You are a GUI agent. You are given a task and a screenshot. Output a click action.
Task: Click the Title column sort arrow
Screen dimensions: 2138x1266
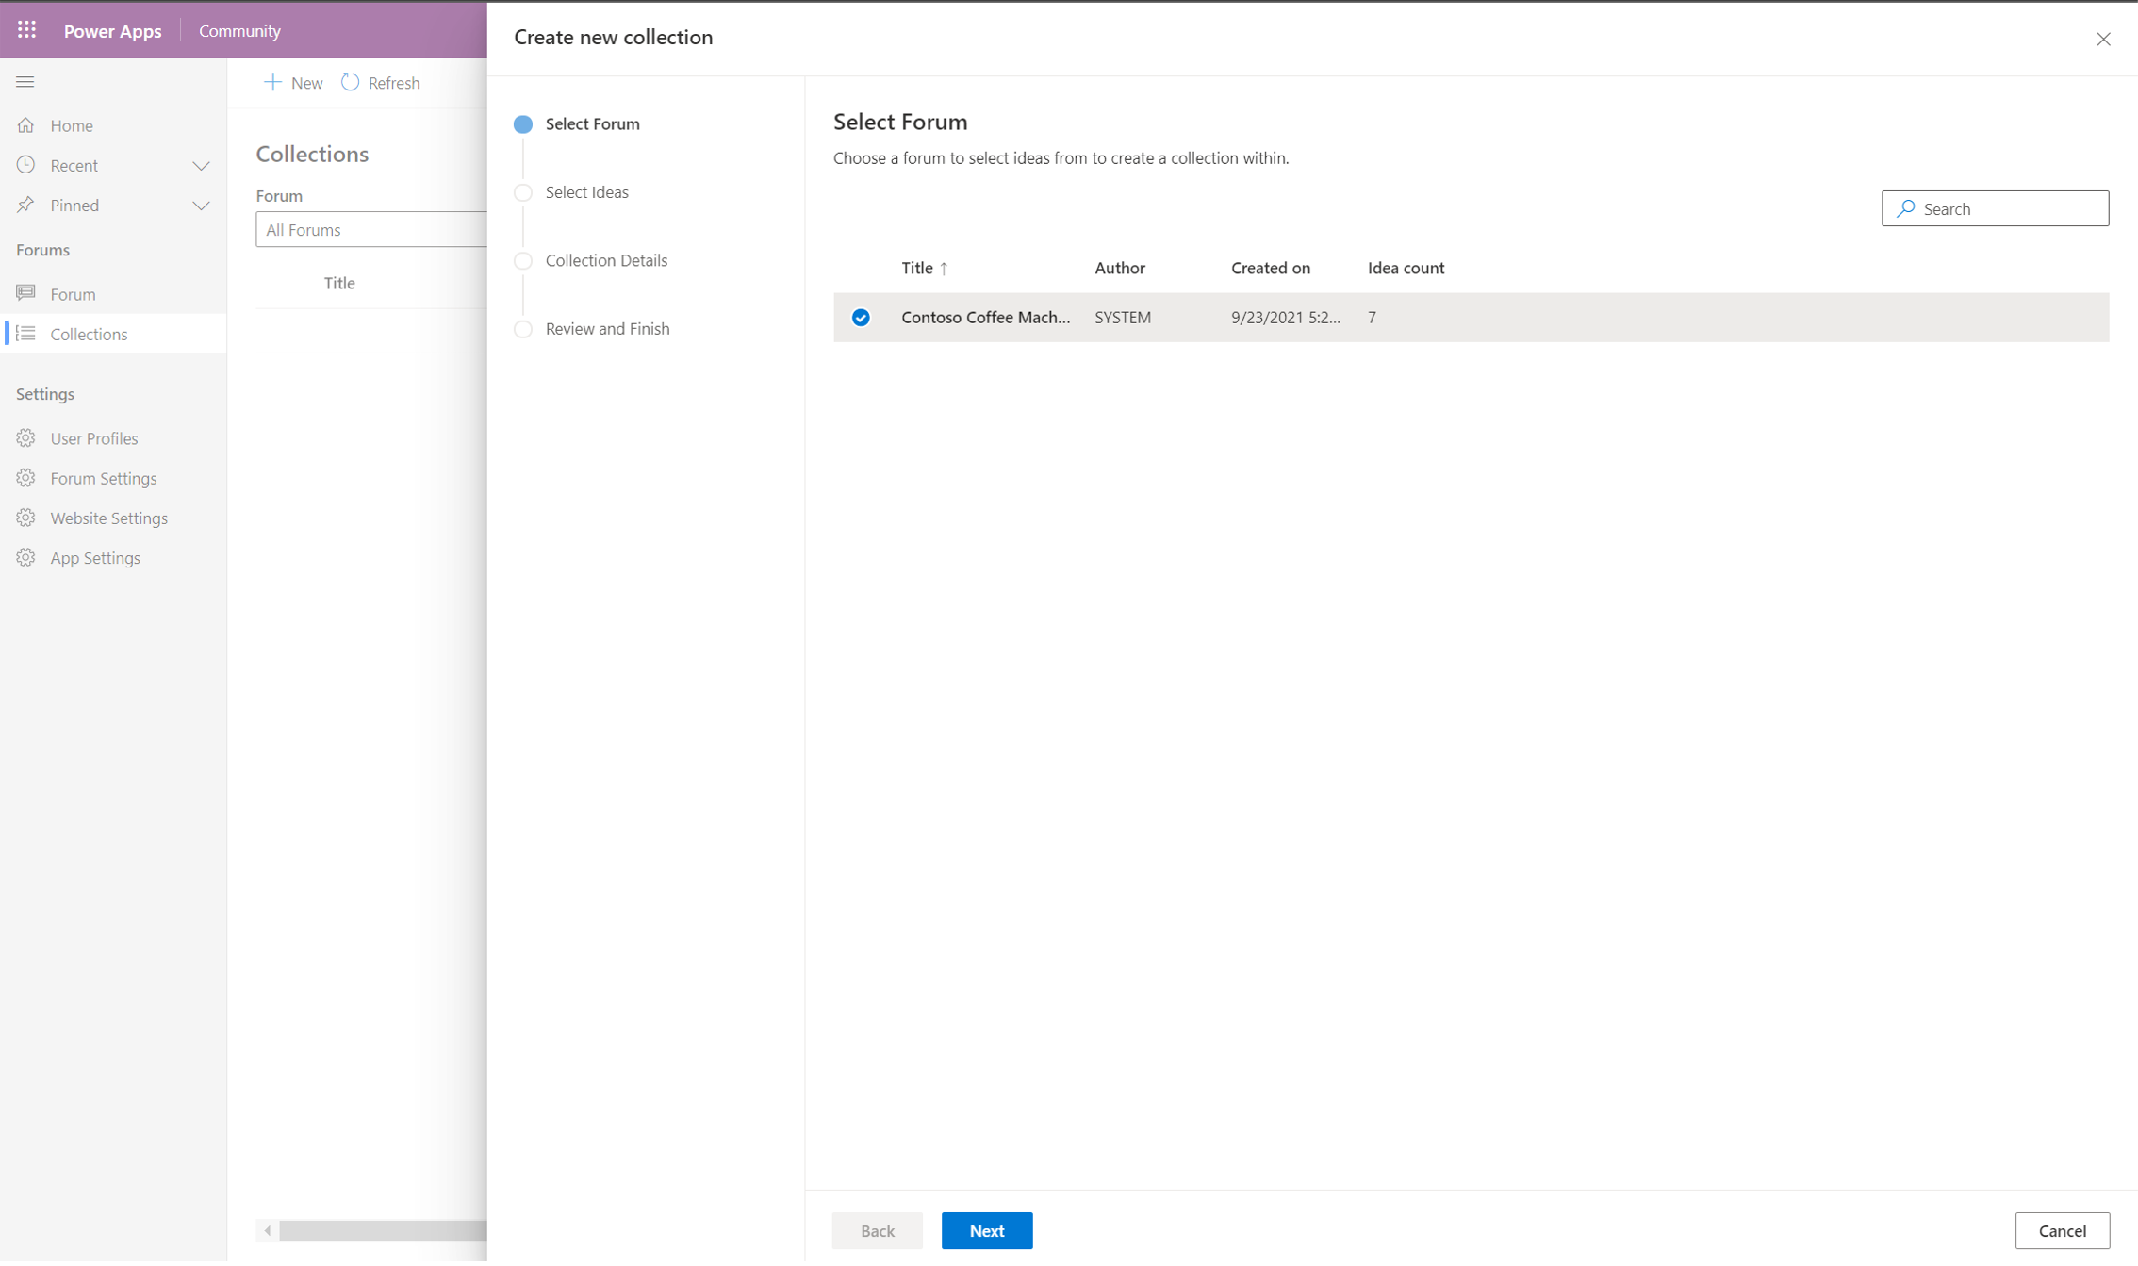pyautogui.click(x=942, y=269)
